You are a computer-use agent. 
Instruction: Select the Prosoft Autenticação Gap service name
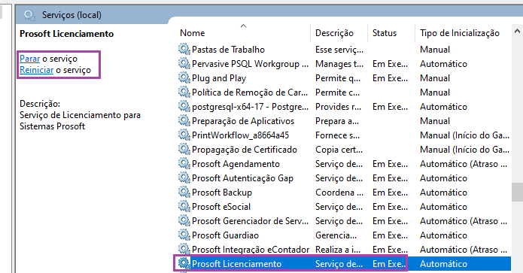click(242, 179)
